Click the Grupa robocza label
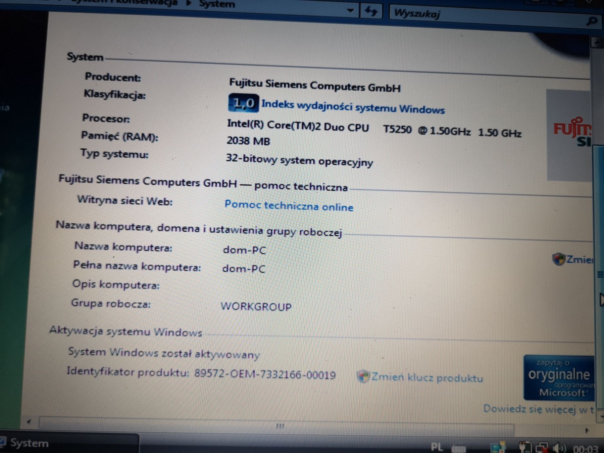 coord(111,303)
